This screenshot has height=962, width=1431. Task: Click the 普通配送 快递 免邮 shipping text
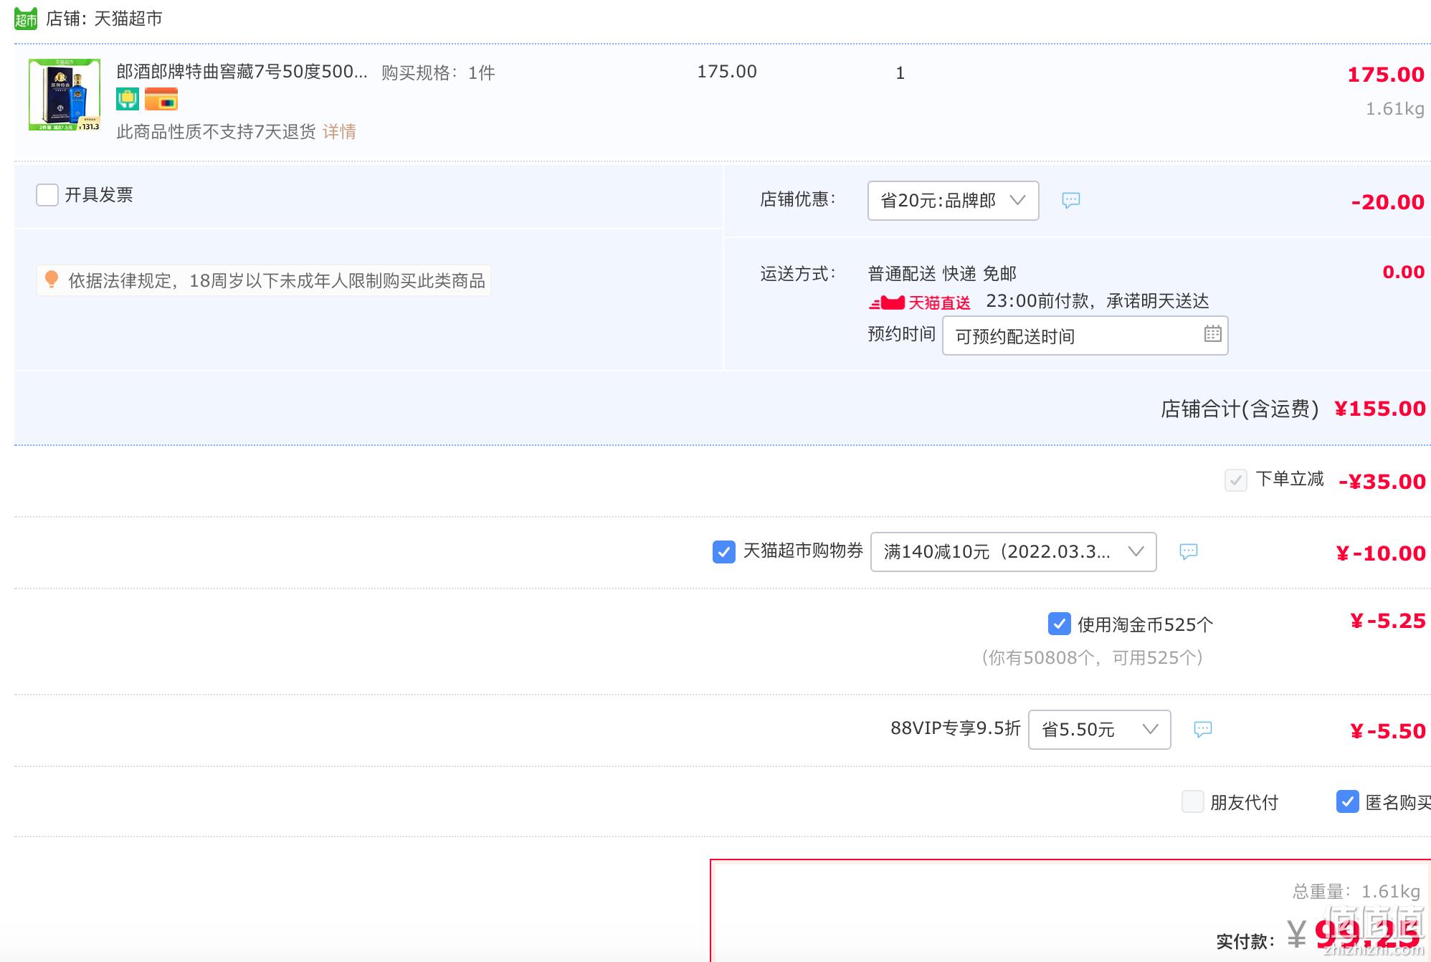(x=942, y=274)
